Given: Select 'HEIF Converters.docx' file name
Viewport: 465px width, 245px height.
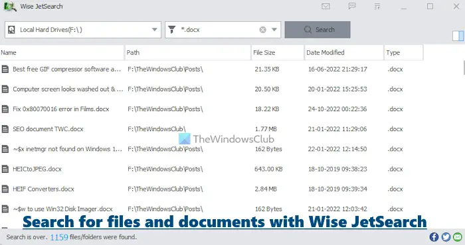Looking at the screenshot, I should point(43,189).
